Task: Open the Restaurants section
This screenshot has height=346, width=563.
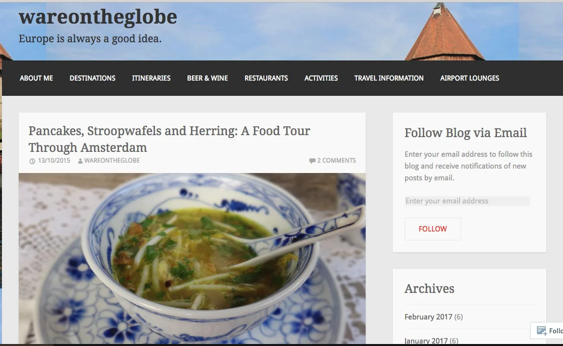Action: 266,78
